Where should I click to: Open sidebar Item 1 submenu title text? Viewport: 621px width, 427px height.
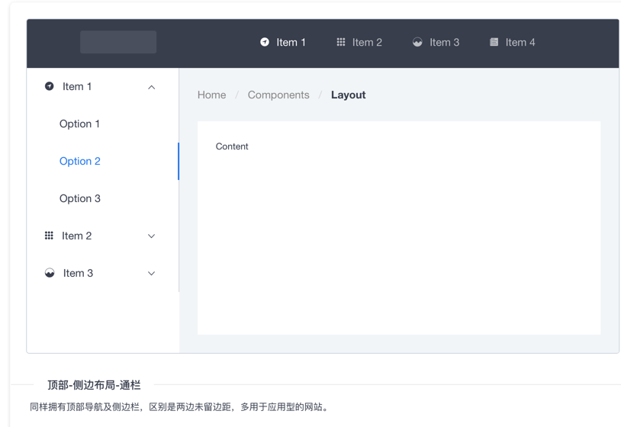coord(77,87)
